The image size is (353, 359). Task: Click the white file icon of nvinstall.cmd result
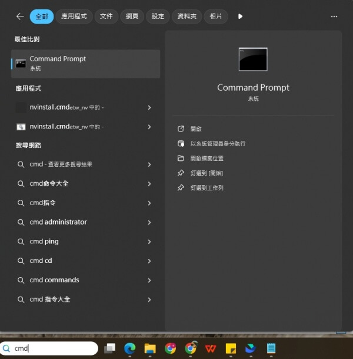coord(21,127)
